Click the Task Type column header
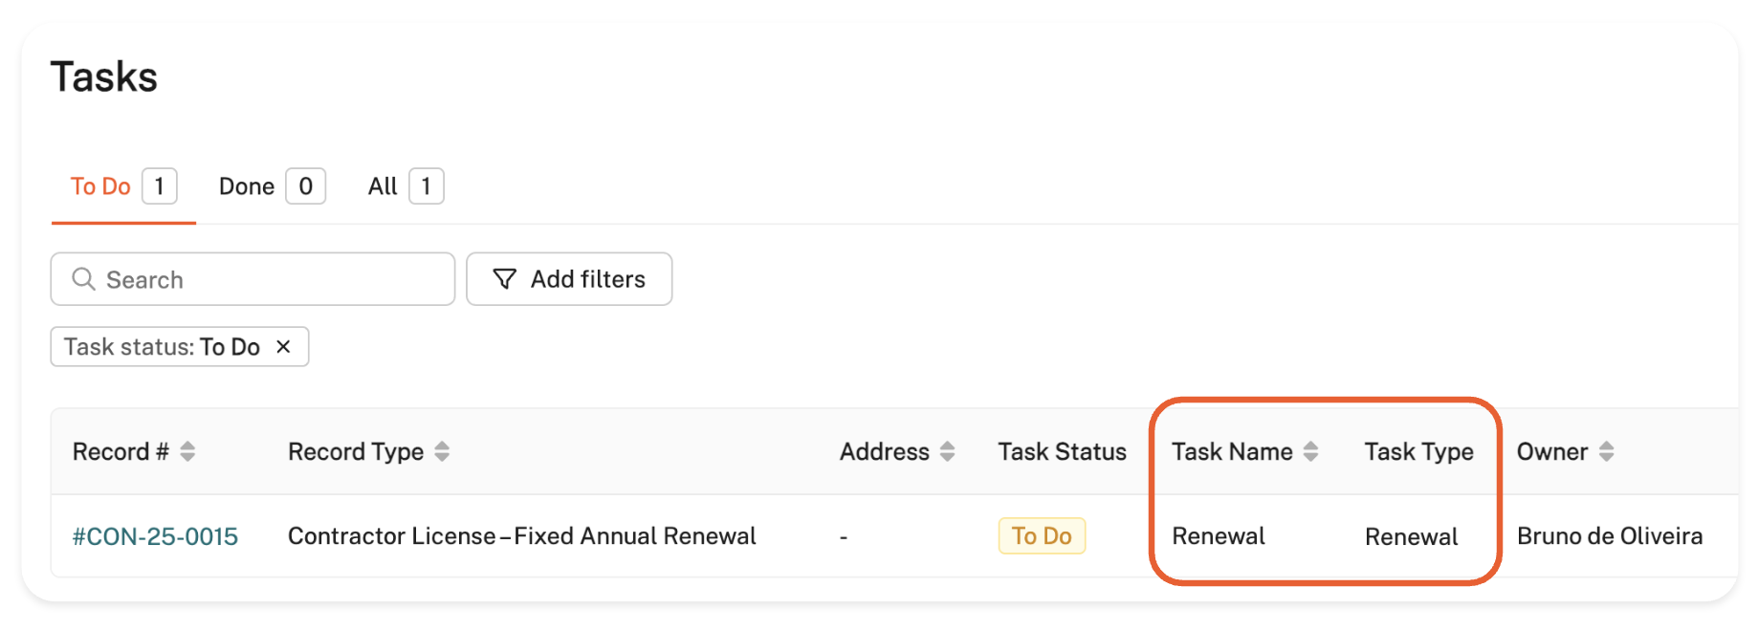Viewport: 1758px width, 631px height. point(1418,451)
